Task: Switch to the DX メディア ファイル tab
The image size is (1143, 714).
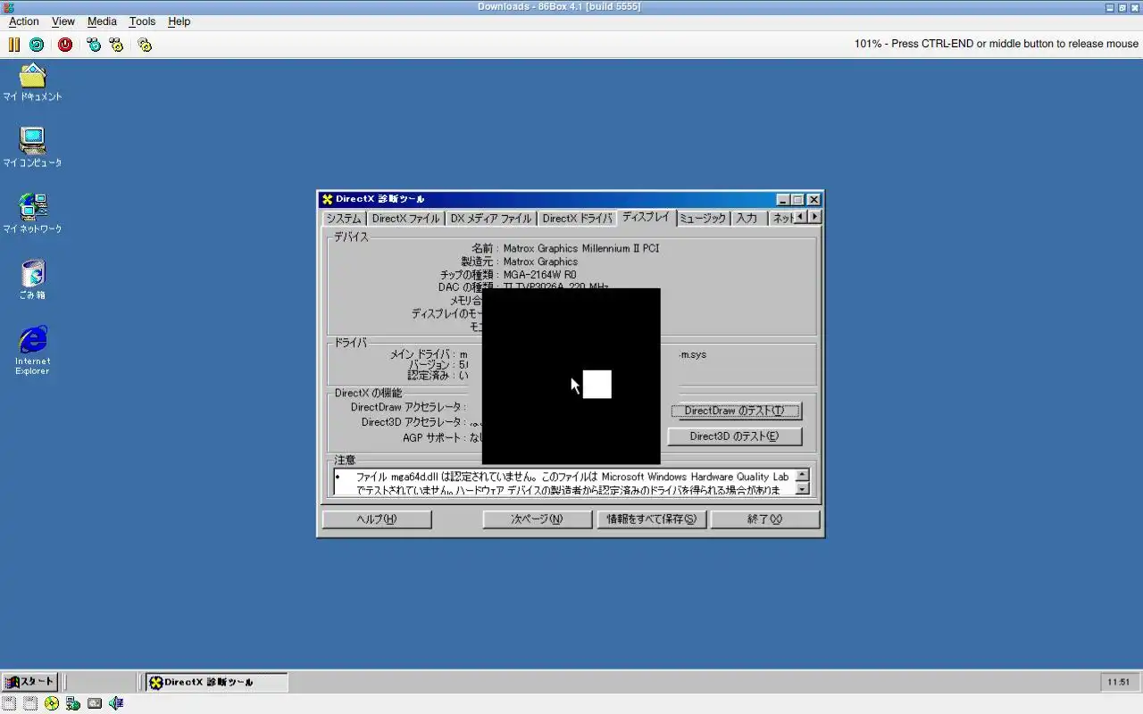Action: [490, 219]
